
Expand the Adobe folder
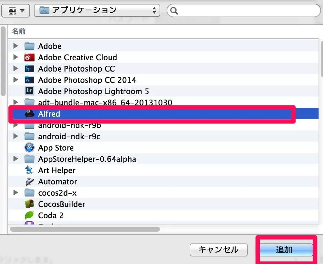16,46
